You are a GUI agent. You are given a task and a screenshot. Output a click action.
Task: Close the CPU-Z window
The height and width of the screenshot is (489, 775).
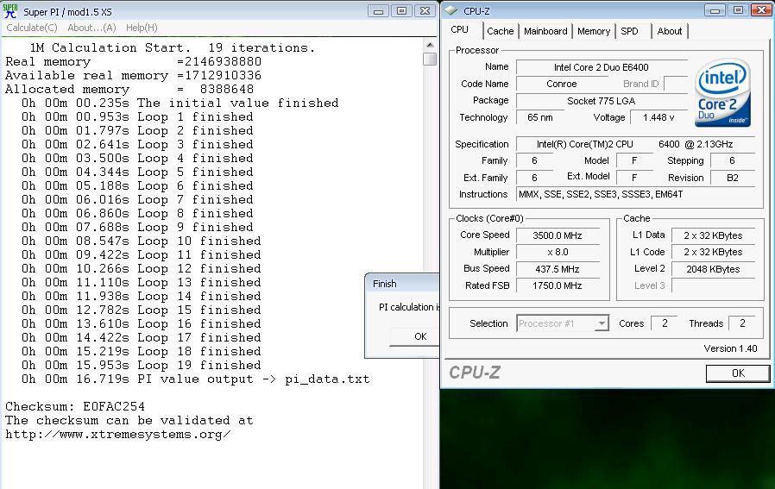[x=759, y=10]
